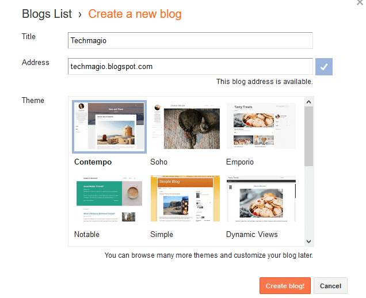Screen dimensions: 366x298
Task: Click the Notable theme name label
Action: pos(87,235)
